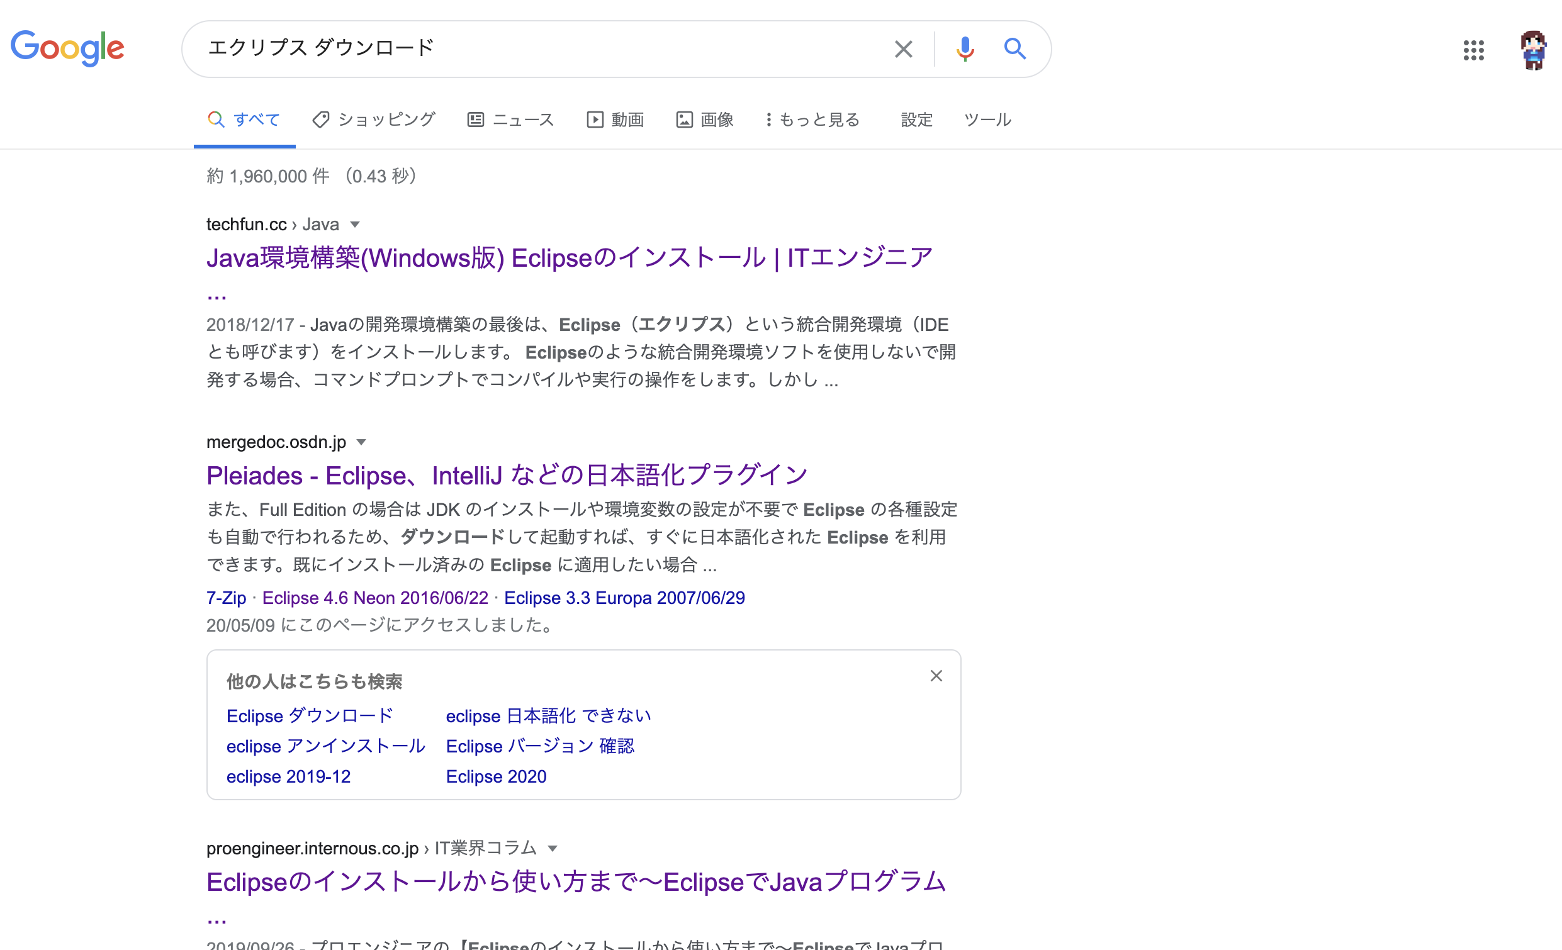Open the 7-Zip sitelink
1562x950 pixels.
click(x=227, y=598)
